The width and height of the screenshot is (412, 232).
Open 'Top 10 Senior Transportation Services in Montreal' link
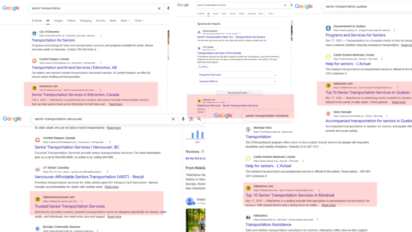tap(290, 195)
